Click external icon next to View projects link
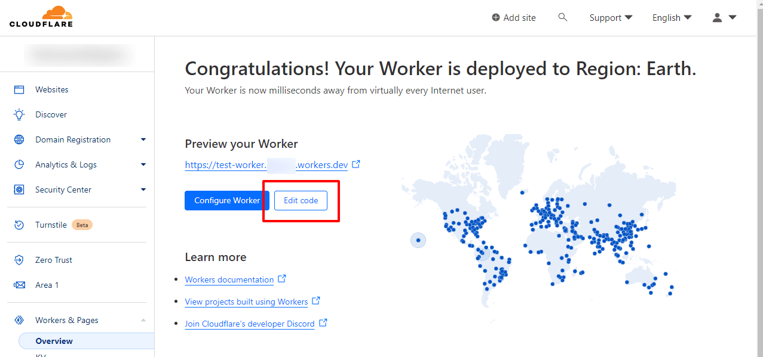This screenshot has height=357, width=763. point(316,300)
